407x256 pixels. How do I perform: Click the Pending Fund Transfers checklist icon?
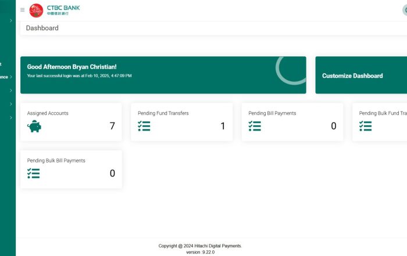click(144, 126)
